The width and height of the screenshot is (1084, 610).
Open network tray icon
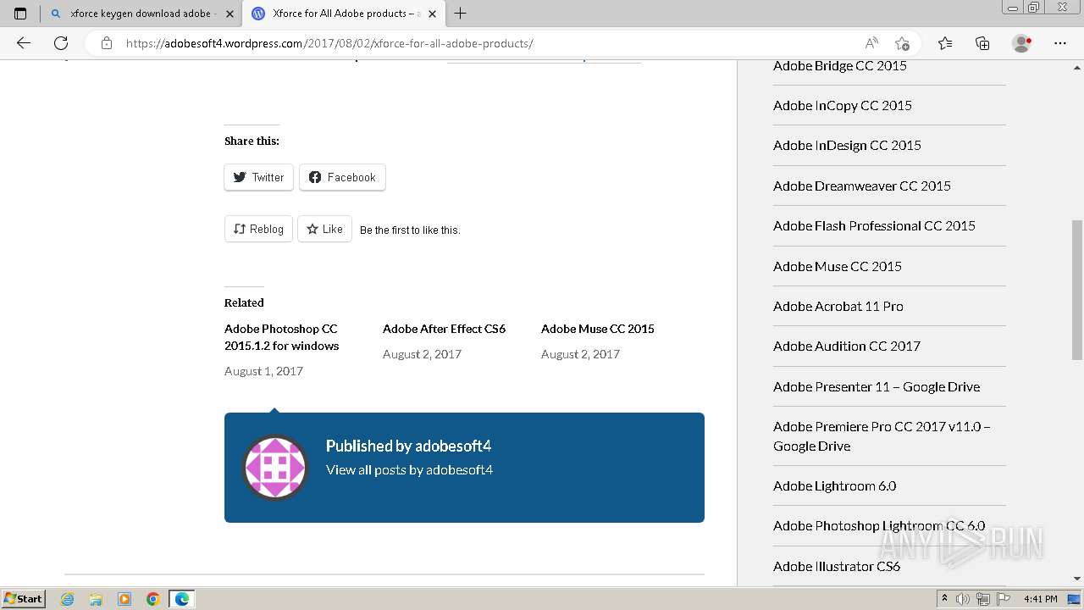tap(983, 599)
